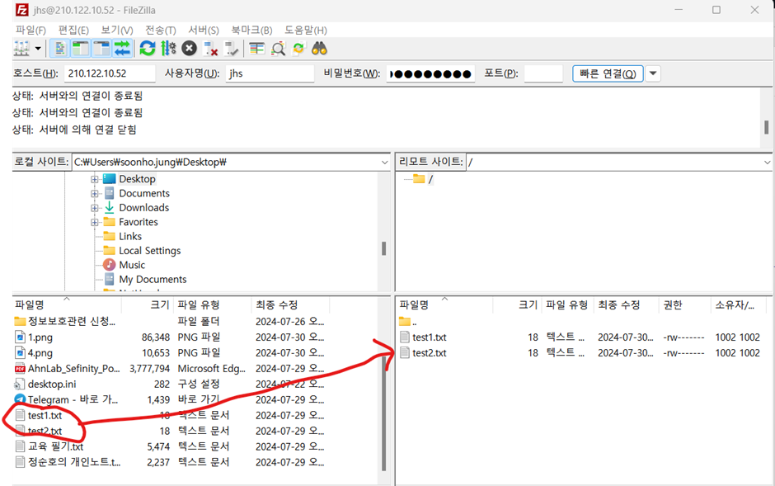The width and height of the screenshot is (775, 486).
Task: Toggle synchronized browsing icon
Action: 298,49
